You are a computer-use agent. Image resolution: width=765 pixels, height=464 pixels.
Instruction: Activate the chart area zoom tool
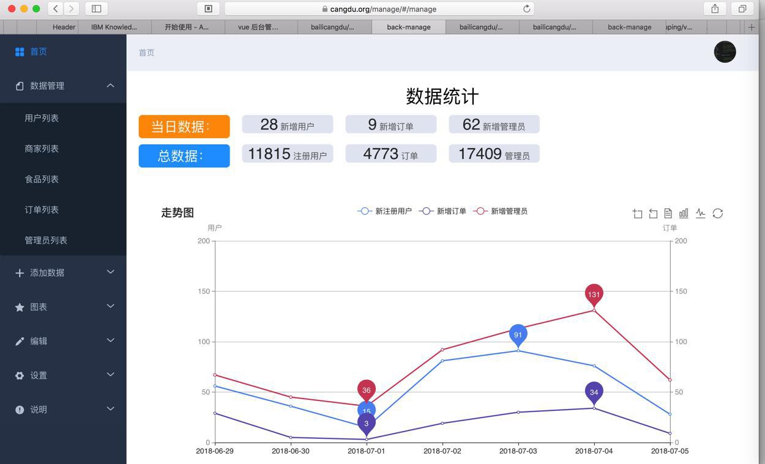pos(637,213)
